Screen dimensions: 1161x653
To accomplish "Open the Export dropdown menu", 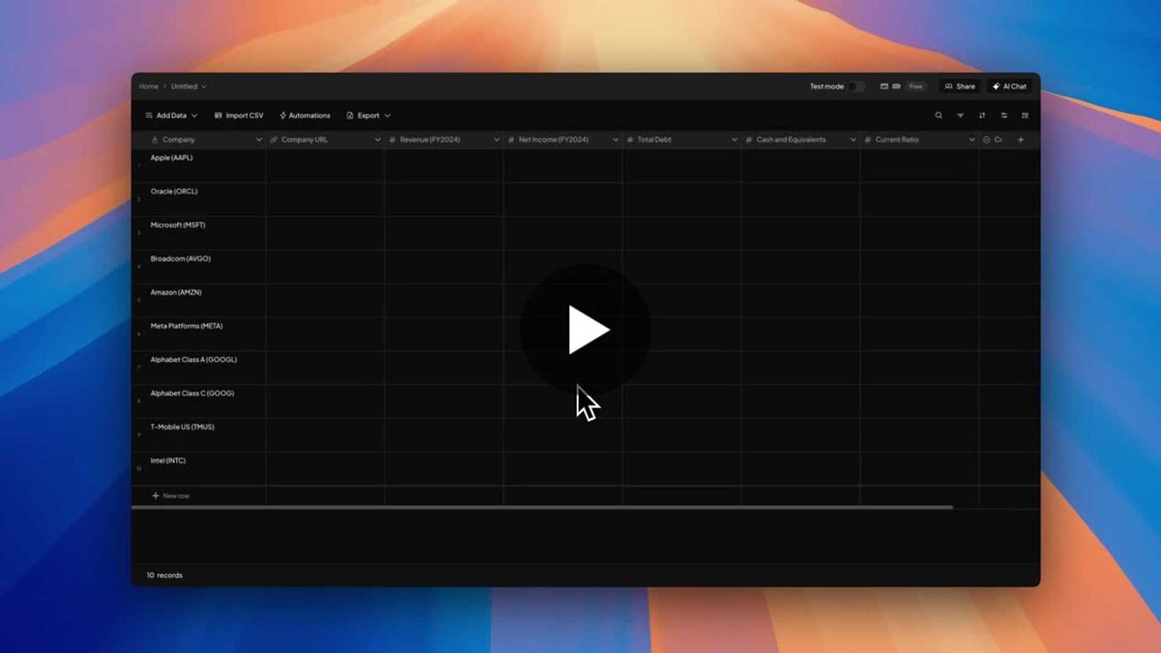I will click(x=368, y=115).
